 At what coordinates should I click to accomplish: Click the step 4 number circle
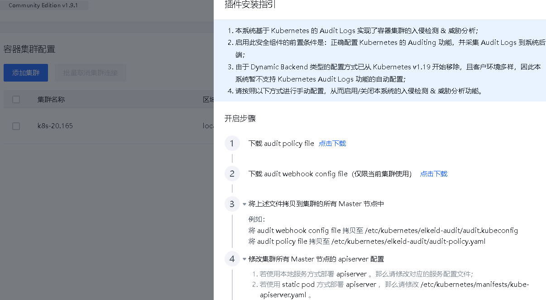[x=232, y=259]
